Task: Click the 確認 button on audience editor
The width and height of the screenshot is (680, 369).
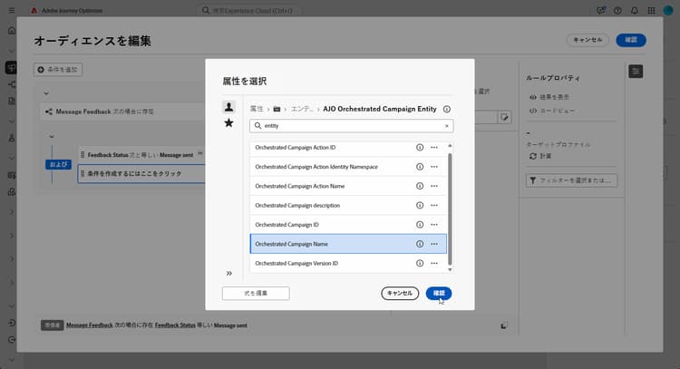Action: (x=631, y=40)
